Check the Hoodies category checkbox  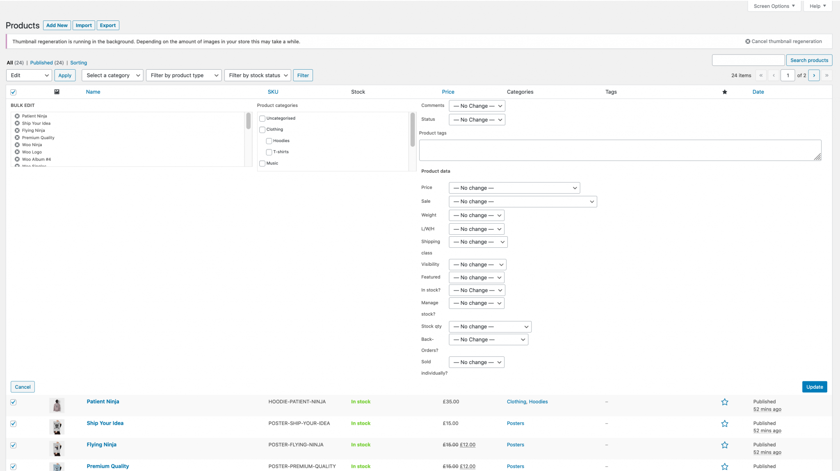269,141
